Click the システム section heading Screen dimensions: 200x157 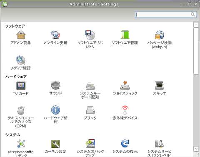tap(13, 135)
